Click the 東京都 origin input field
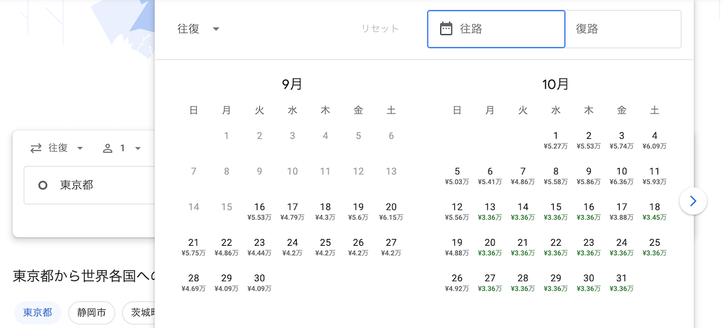Image resolution: width=722 pixels, height=328 pixels. coord(89,185)
